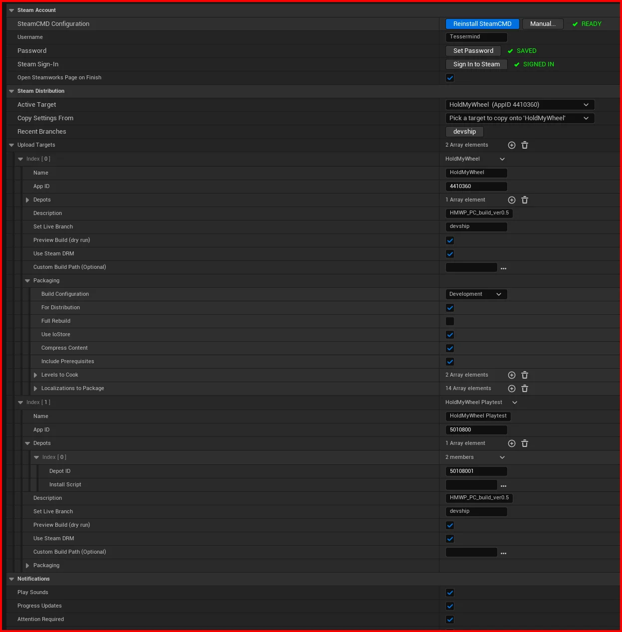The height and width of the screenshot is (632, 622).
Task: Clear HoldMyWheel Depots array with trash icon
Action: [x=525, y=200]
